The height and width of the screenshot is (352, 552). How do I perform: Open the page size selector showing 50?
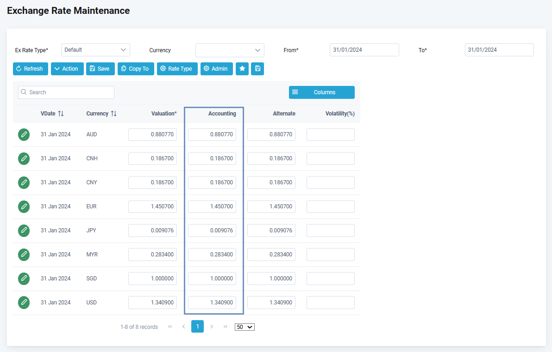click(245, 327)
